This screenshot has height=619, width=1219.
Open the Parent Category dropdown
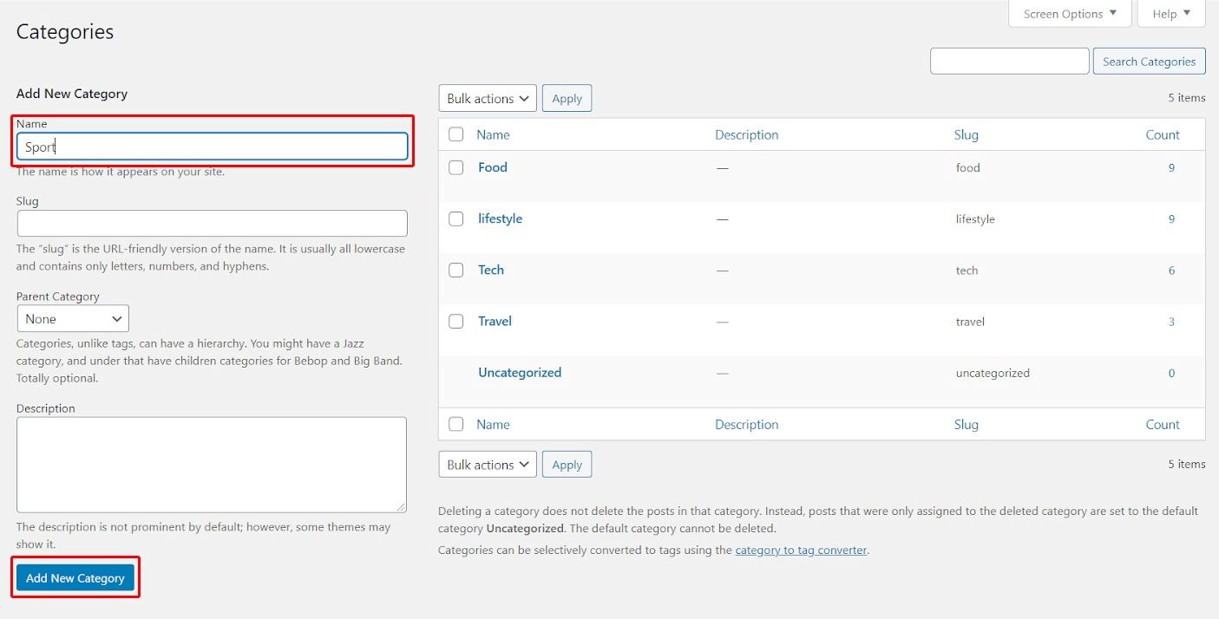pyautogui.click(x=73, y=319)
